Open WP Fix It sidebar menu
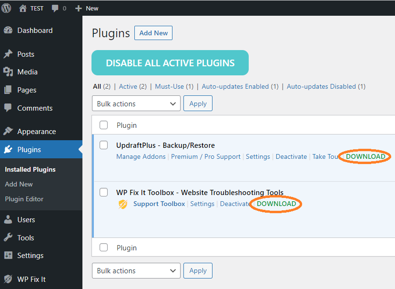The height and width of the screenshot is (289, 395). tap(31, 279)
